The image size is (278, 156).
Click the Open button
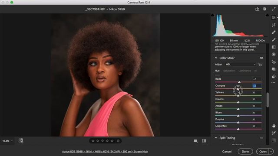[x=263, y=152]
